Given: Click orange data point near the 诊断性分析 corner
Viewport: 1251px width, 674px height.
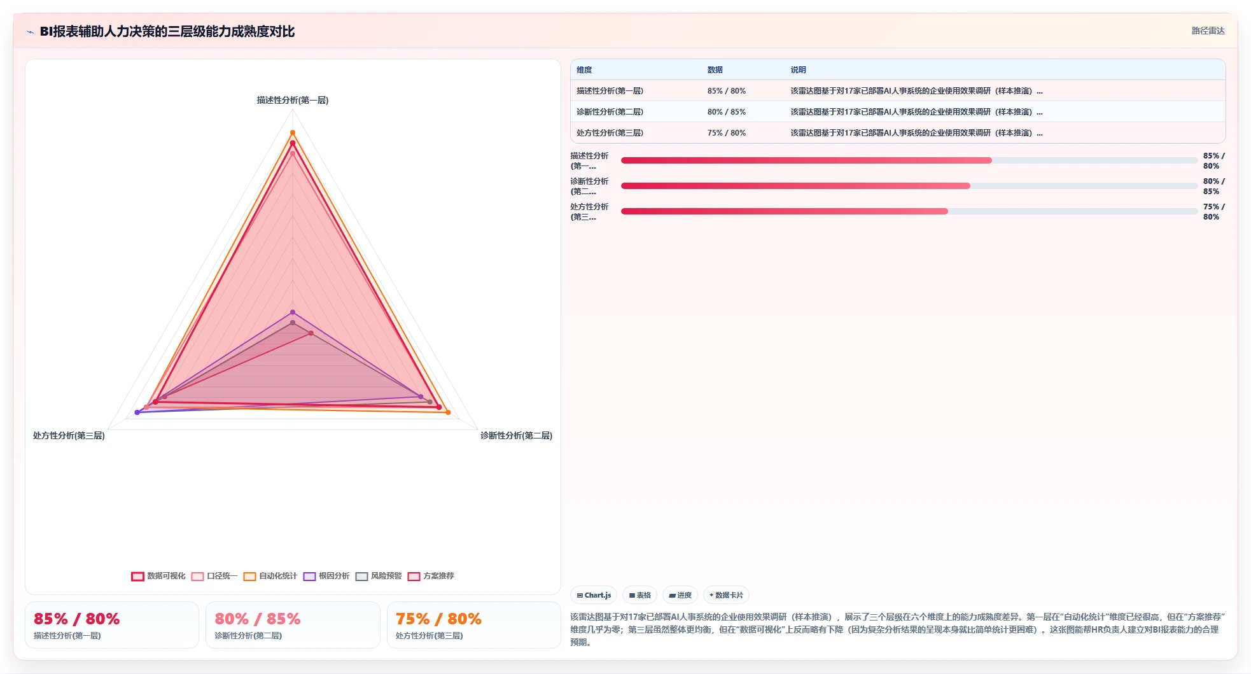Looking at the screenshot, I should [448, 412].
